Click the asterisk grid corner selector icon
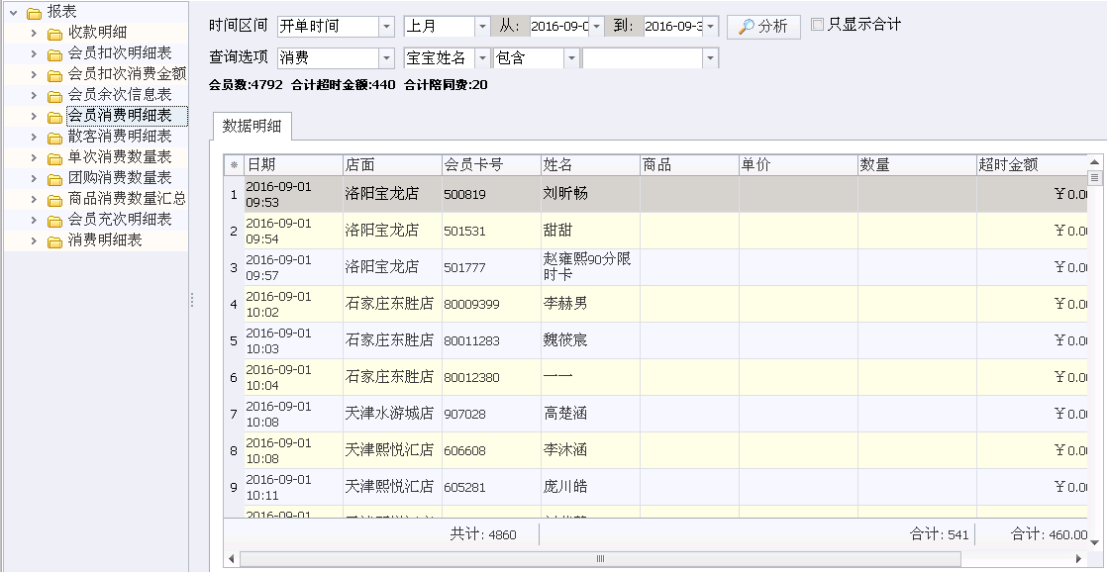This screenshot has height=572, width=1107. click(x=235, y=165)
